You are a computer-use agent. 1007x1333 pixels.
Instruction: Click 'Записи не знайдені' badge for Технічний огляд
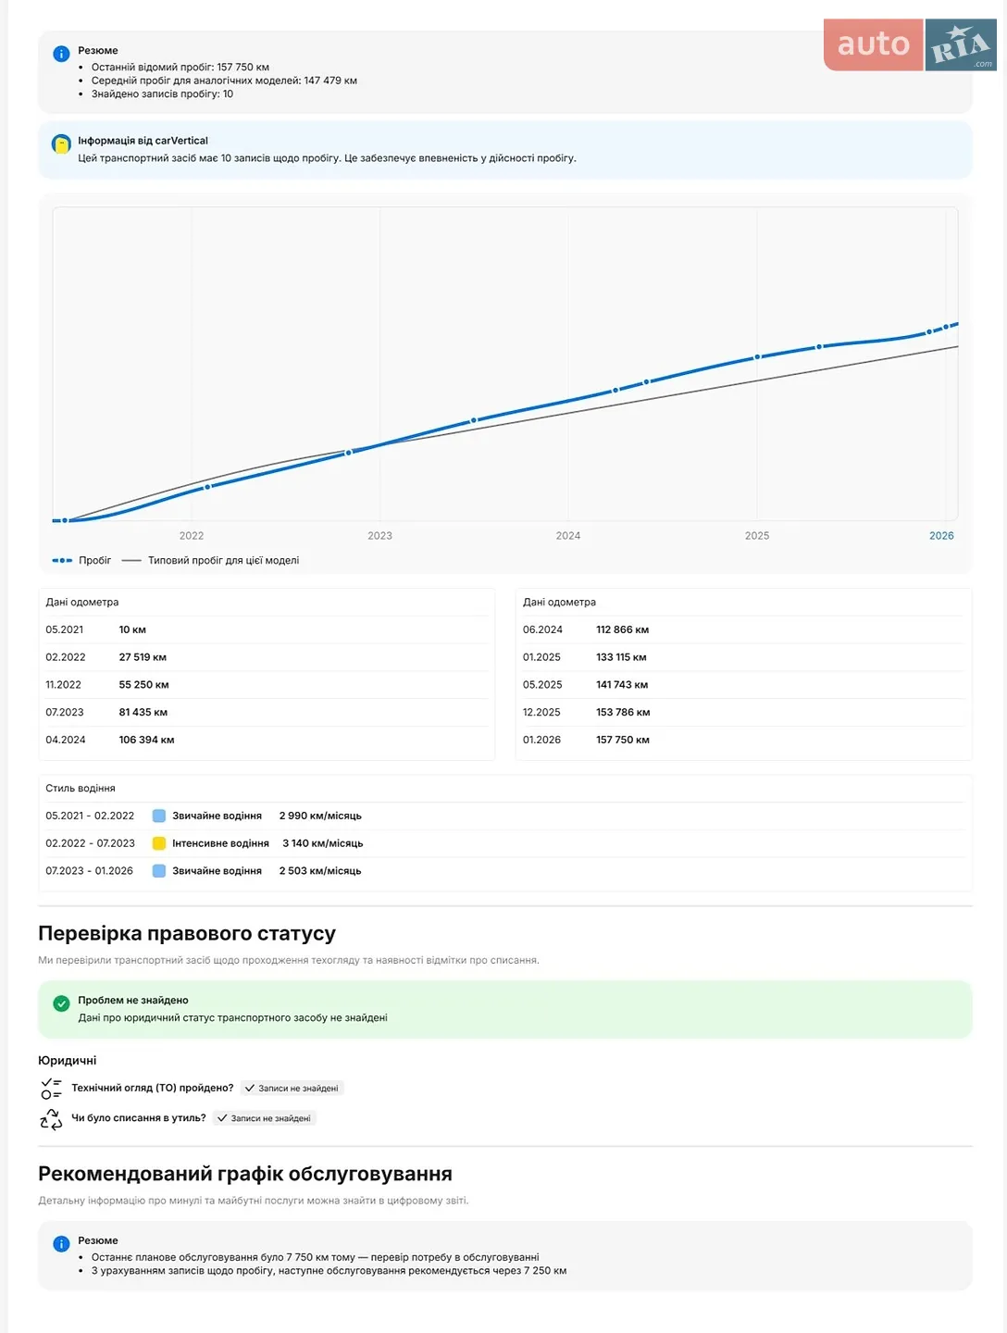click(x=292, y=1089)
